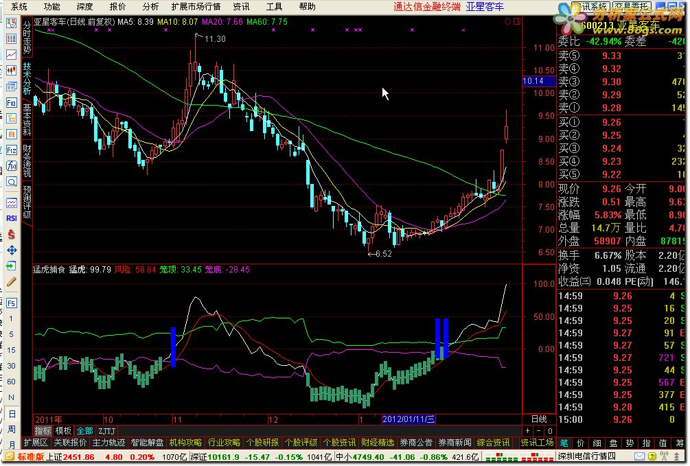Viewport: 690px width, 466px height.
Task: Select the RSI indicator icon
Action: [12, 218]
